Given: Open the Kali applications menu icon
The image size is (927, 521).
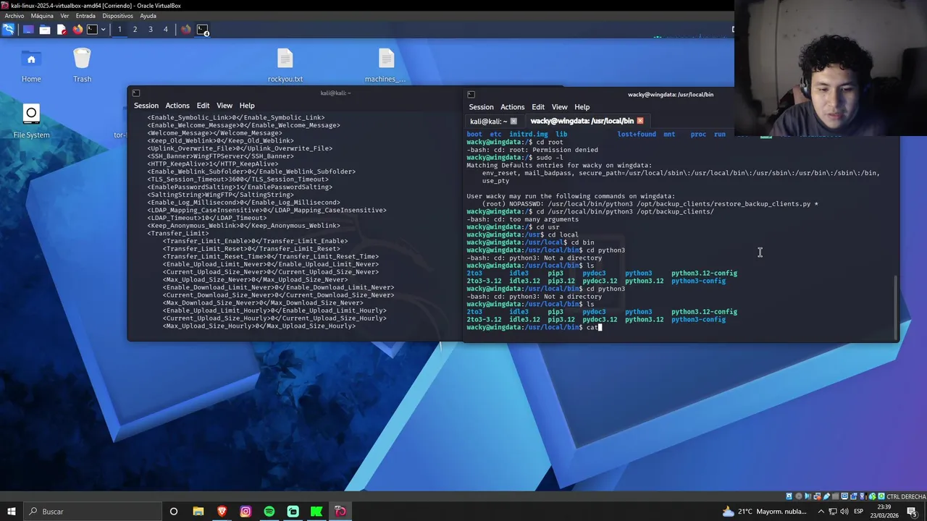Looking at the screenshot, I should [x=8, y=30].
